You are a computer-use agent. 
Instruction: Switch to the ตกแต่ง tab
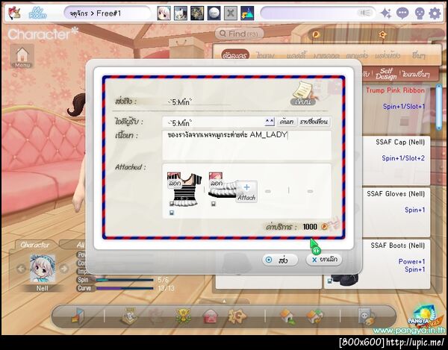(357, 55)
